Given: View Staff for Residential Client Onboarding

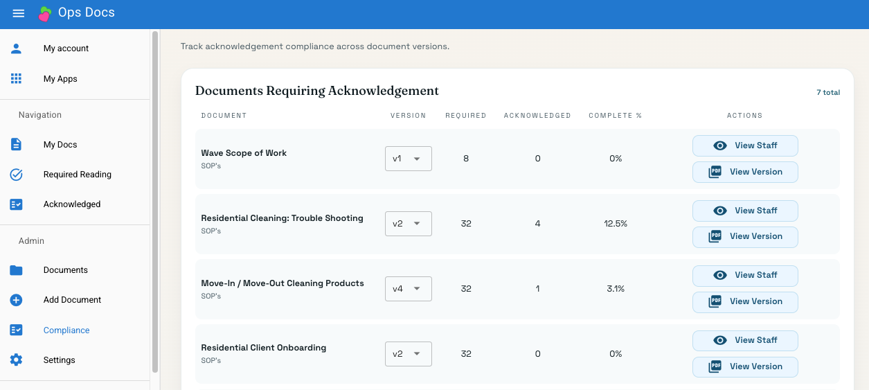Looking at the screenshot, I should click(745, 341).
